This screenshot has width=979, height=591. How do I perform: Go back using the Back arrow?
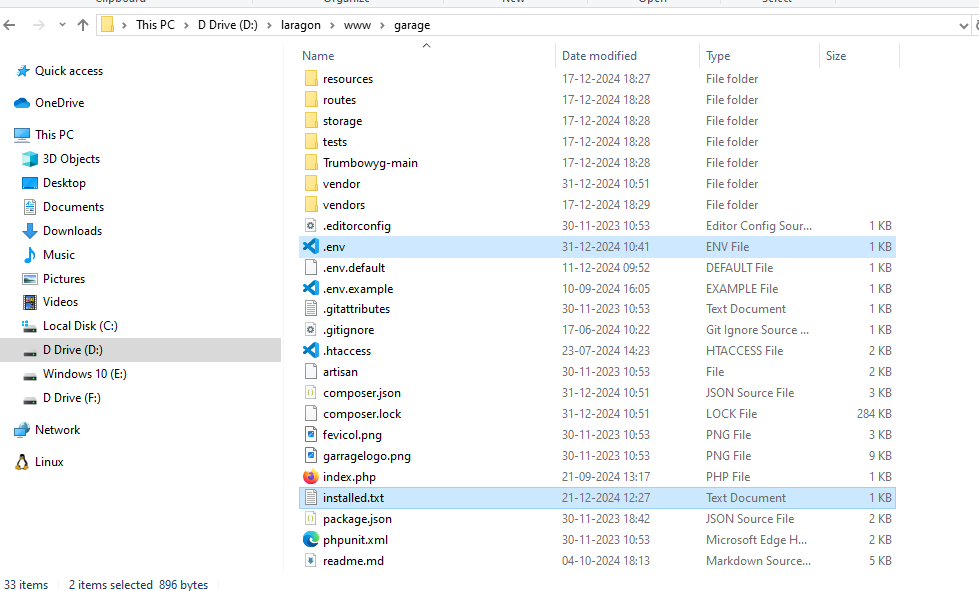(x=10, y=25)
